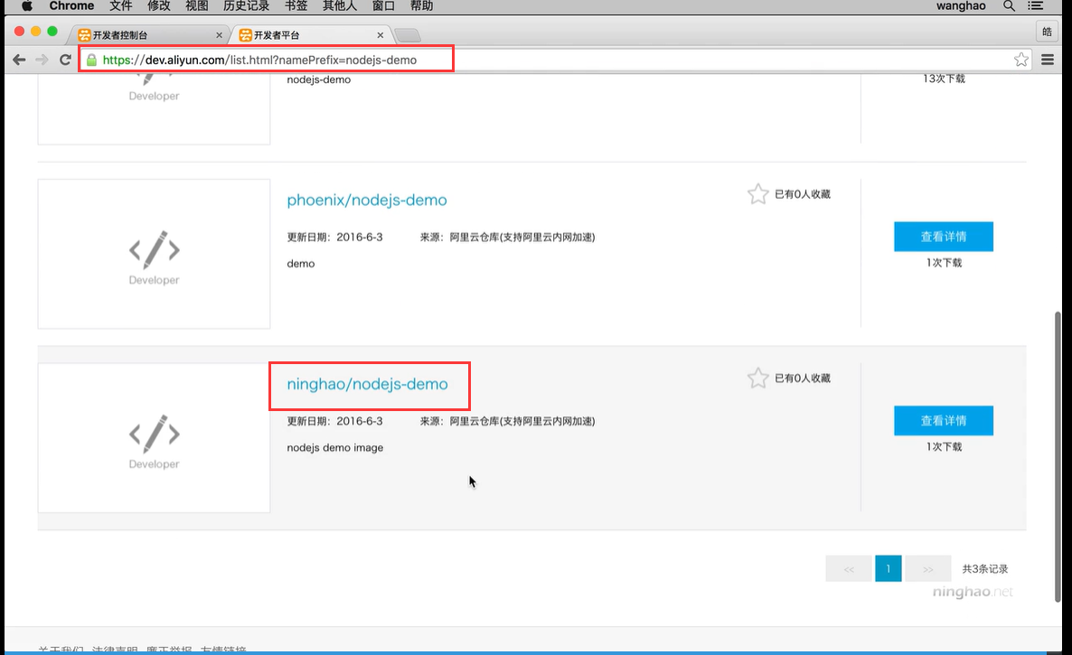
Task: Open the 窗口 menu
Action: click(383, 6)
